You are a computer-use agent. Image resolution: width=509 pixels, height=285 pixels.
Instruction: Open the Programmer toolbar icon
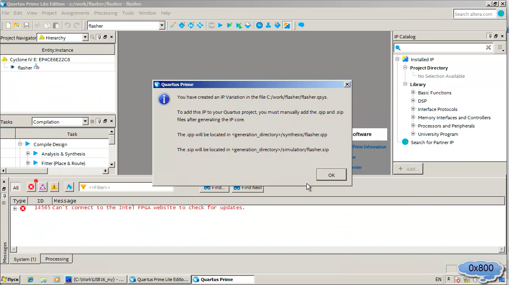278,25
